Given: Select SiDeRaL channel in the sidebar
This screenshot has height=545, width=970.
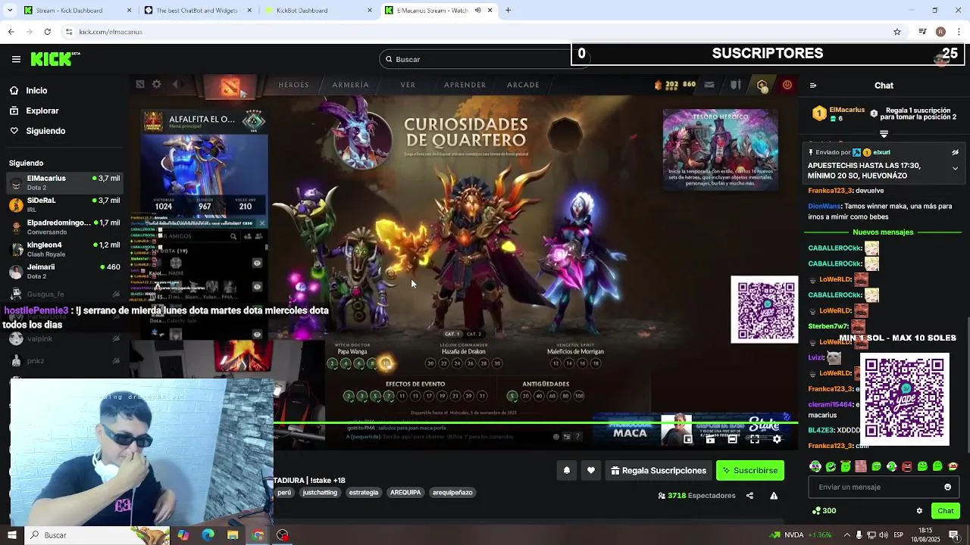Looking at the screenshot, I should pyautogui.click(x=64, y=204).
